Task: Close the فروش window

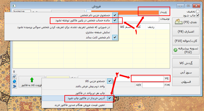Action: point(196,6)
